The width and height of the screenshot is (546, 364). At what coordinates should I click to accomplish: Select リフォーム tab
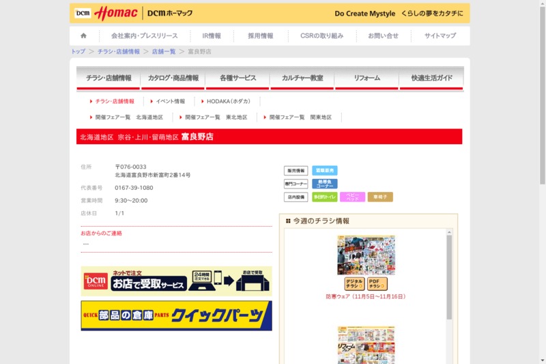click(x=367, y=78)
